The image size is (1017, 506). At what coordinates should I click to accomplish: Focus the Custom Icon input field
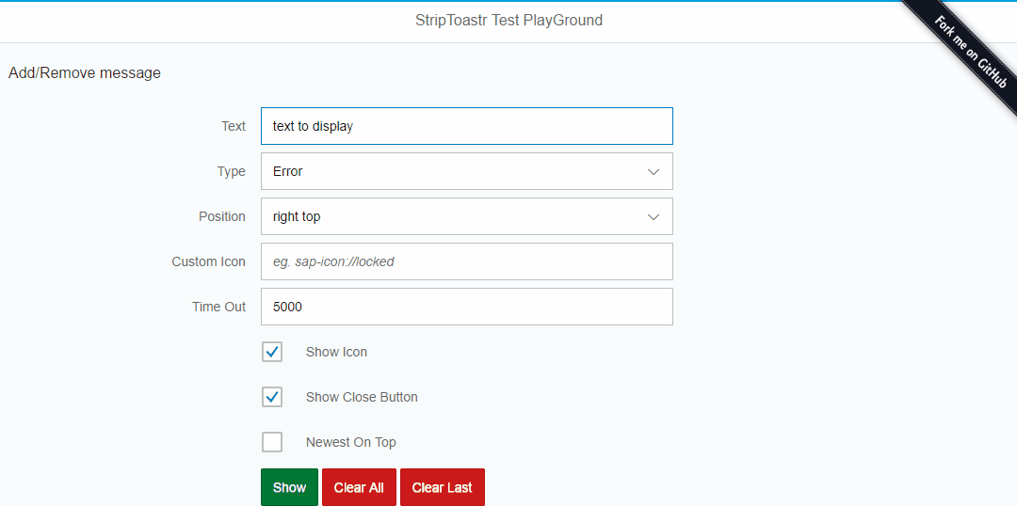[x=466, y=261]
